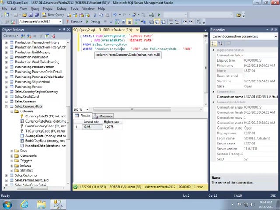This screenshot has height=210, width=280.
Task: Click the Increase Indent icon
Action: pyautogui.click(x=192, y=22)
